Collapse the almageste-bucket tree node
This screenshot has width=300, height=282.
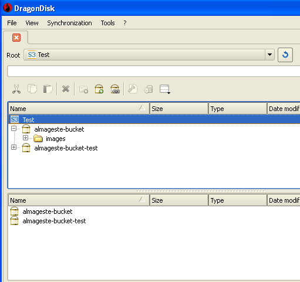click(14, 129)
